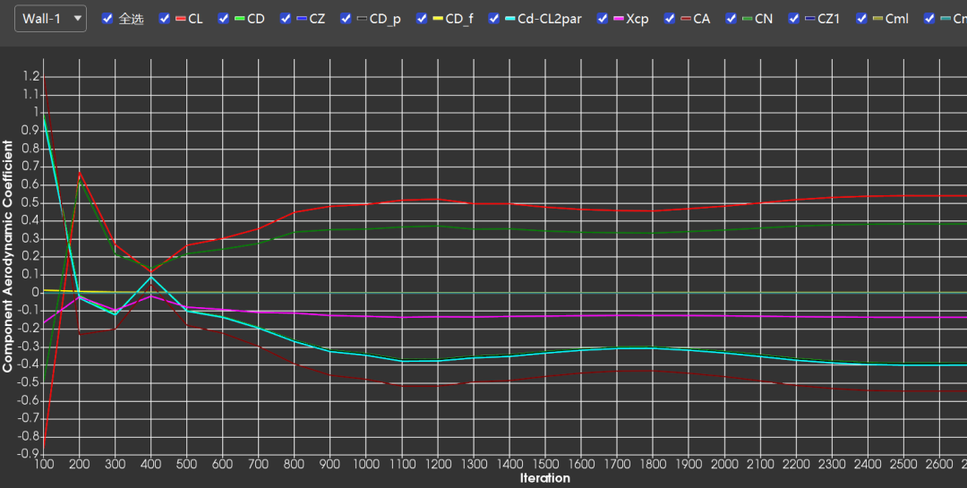The image size is (967, 488).
Task: Click the blue CZ legend color swatch
Action: pyautogui.click(x=302, y=19)
